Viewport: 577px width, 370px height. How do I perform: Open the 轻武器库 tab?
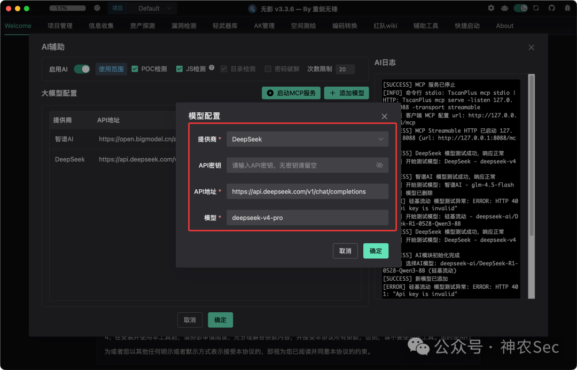point(225,26)
